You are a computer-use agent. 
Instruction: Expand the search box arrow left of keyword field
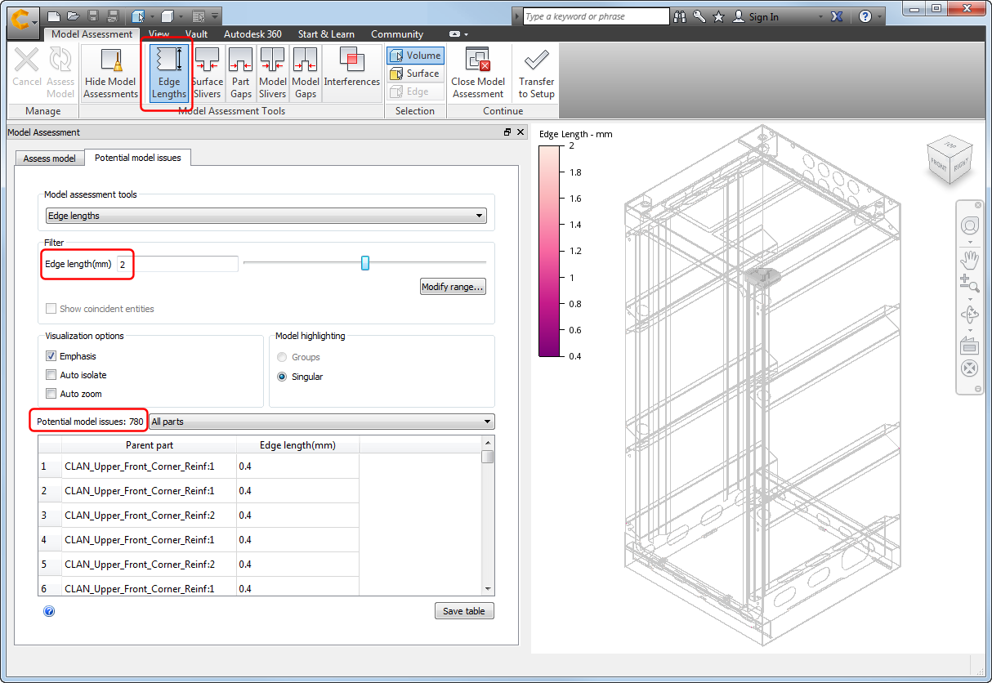tap(516, 16)
